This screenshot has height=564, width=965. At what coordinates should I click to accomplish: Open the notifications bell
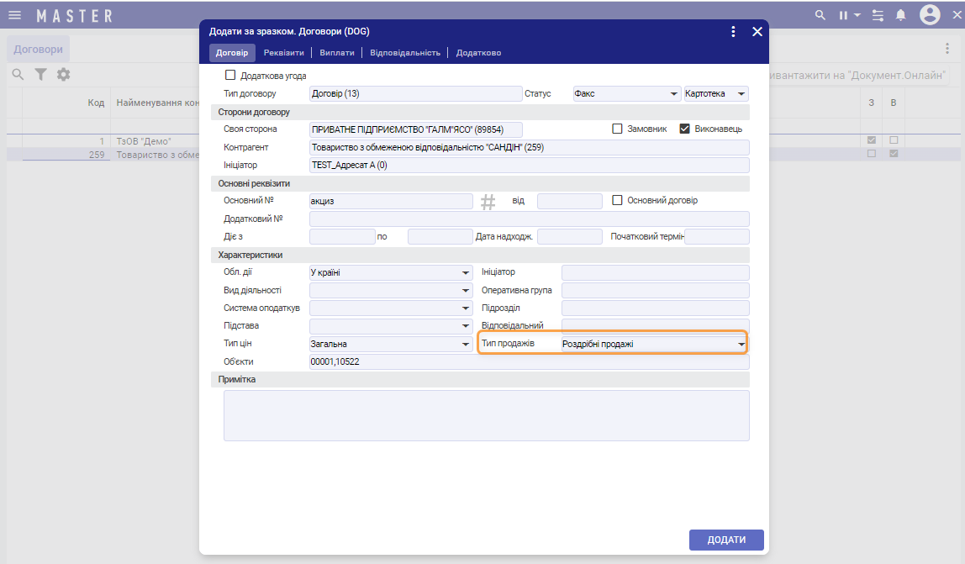(x=901, y=15)
